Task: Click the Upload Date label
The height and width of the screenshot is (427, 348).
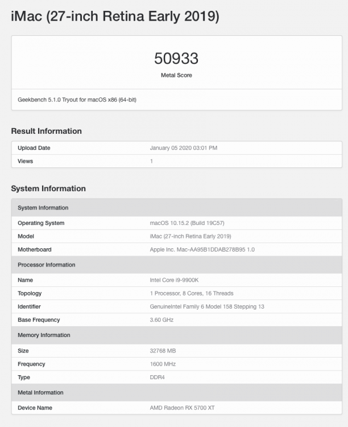Action: pos(34,148)
